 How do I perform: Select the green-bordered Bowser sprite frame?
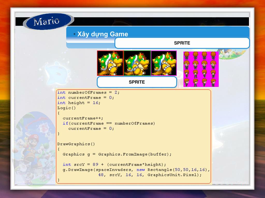coord(137,63)
